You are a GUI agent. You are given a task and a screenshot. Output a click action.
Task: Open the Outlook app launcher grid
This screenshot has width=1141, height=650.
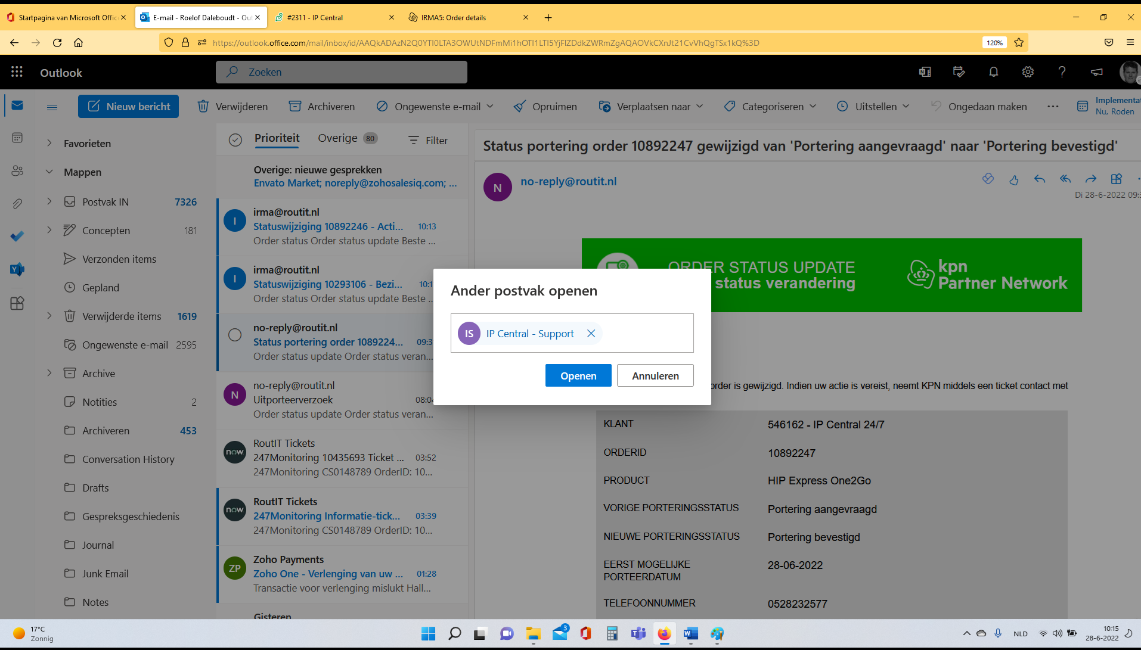tap(17, 72)
